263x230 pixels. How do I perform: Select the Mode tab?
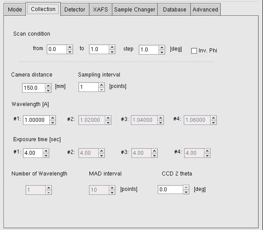(15, 10)
